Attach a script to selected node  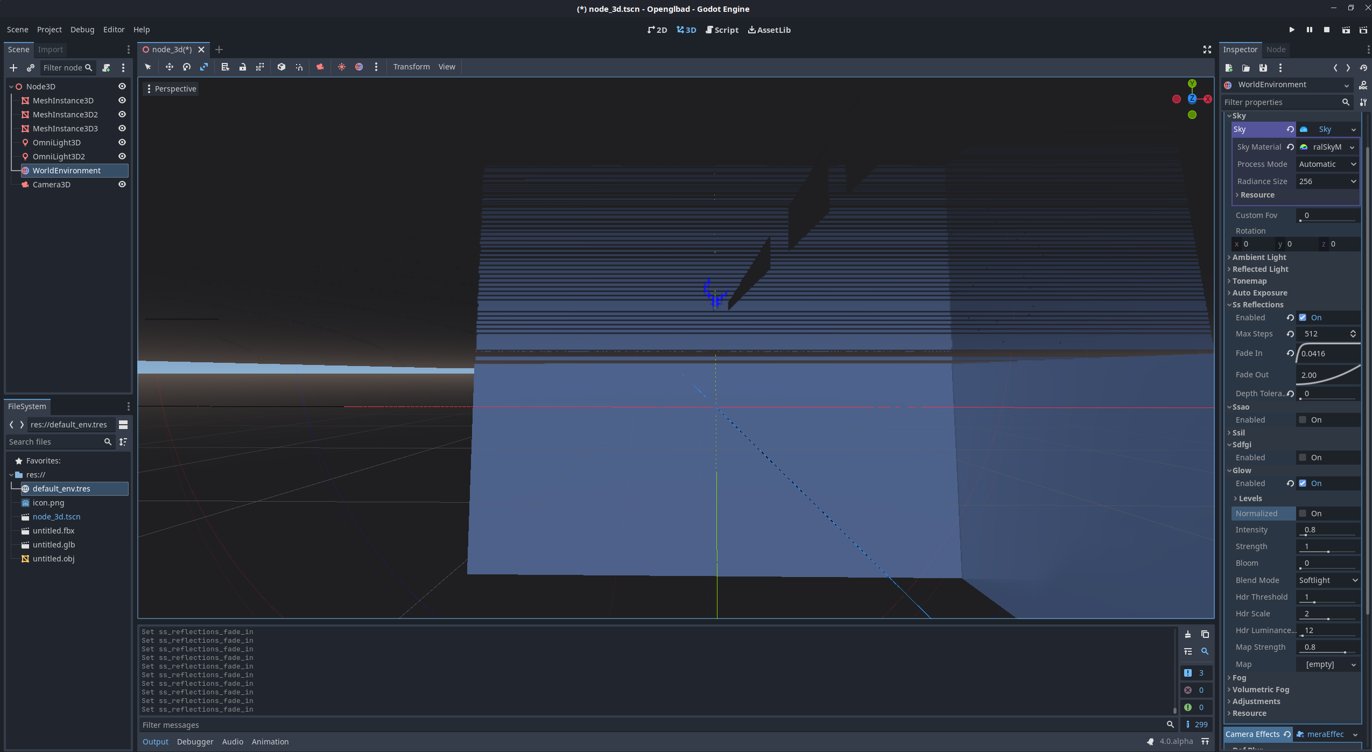(x=106, y=68)
